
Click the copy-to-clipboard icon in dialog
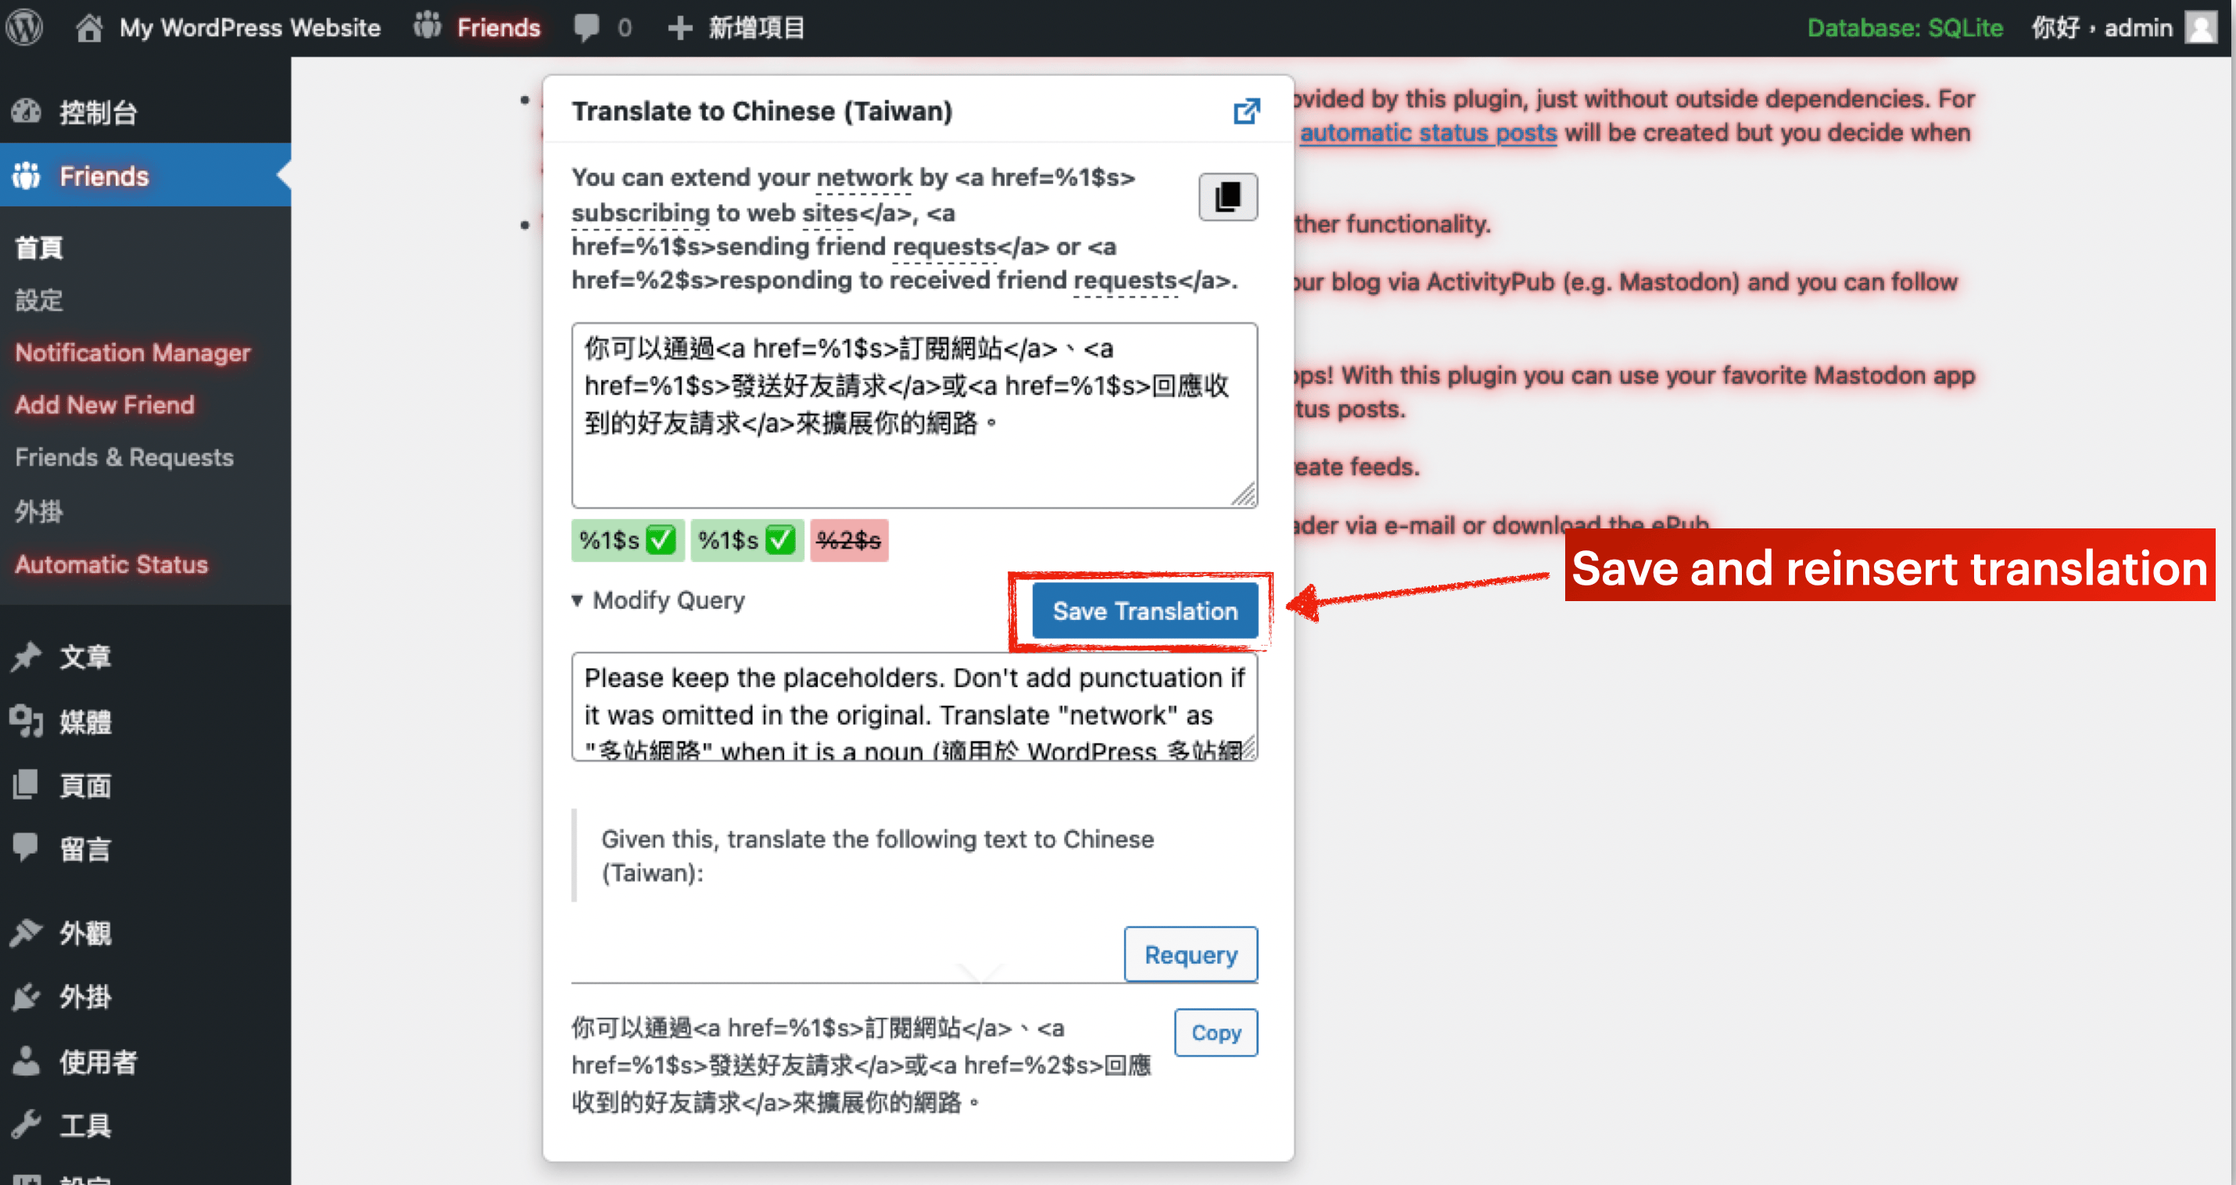[1227, 197]
